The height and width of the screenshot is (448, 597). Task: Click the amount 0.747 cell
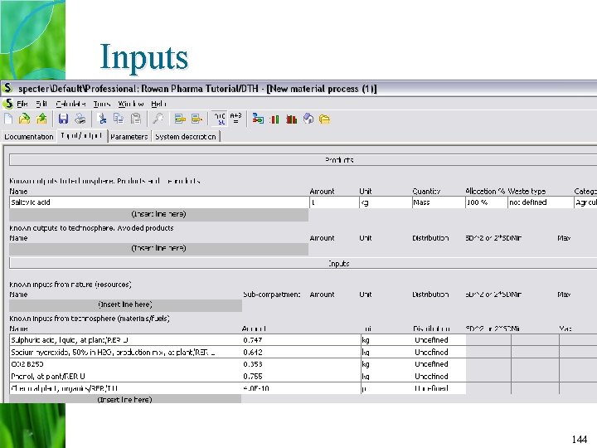click(x=301, y=340)
